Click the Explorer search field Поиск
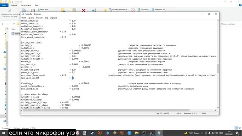242x136 pixels. [230, 24]
